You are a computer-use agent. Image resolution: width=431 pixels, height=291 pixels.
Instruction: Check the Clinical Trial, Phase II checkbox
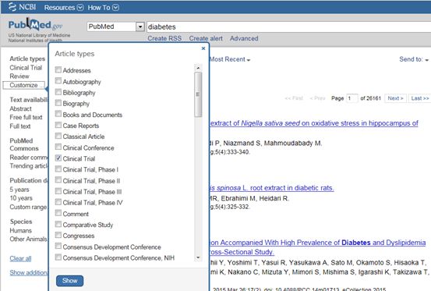[58, 180]
